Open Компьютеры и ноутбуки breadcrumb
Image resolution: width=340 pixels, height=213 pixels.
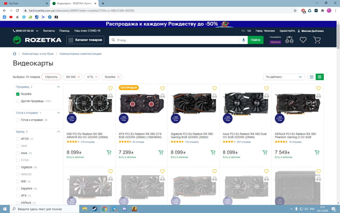[38, 54]
